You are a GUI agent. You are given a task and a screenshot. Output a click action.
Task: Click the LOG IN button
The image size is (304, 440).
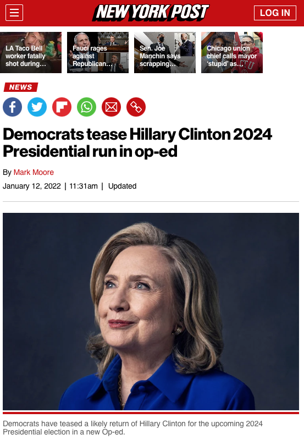coord(275,13)
